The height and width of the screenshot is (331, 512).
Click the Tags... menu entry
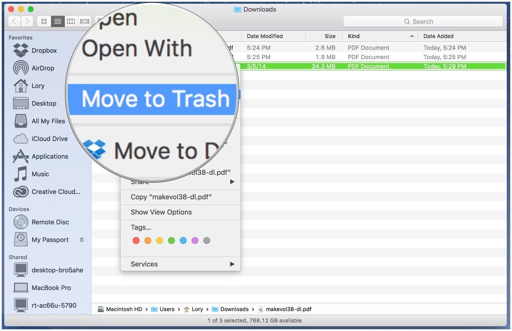[x=141, y=227]
